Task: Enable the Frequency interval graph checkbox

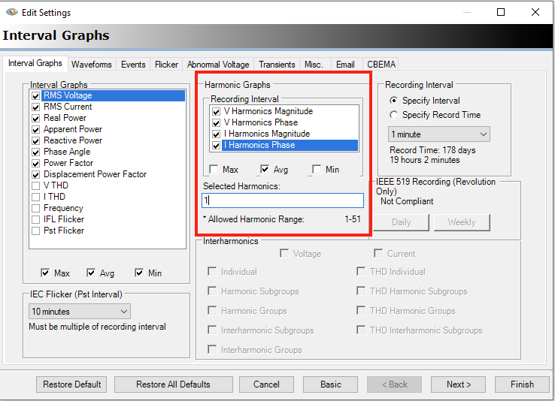Action: pyautogui.click(x=35, y=208)
